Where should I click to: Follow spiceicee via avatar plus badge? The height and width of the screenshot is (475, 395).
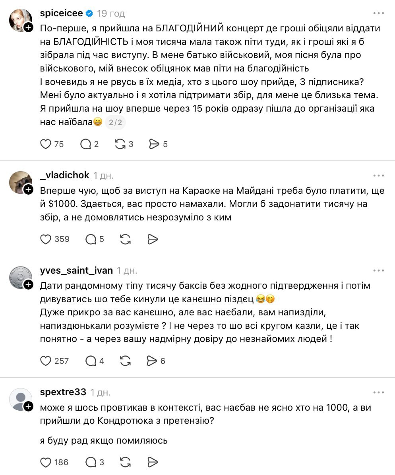point(28,27)
